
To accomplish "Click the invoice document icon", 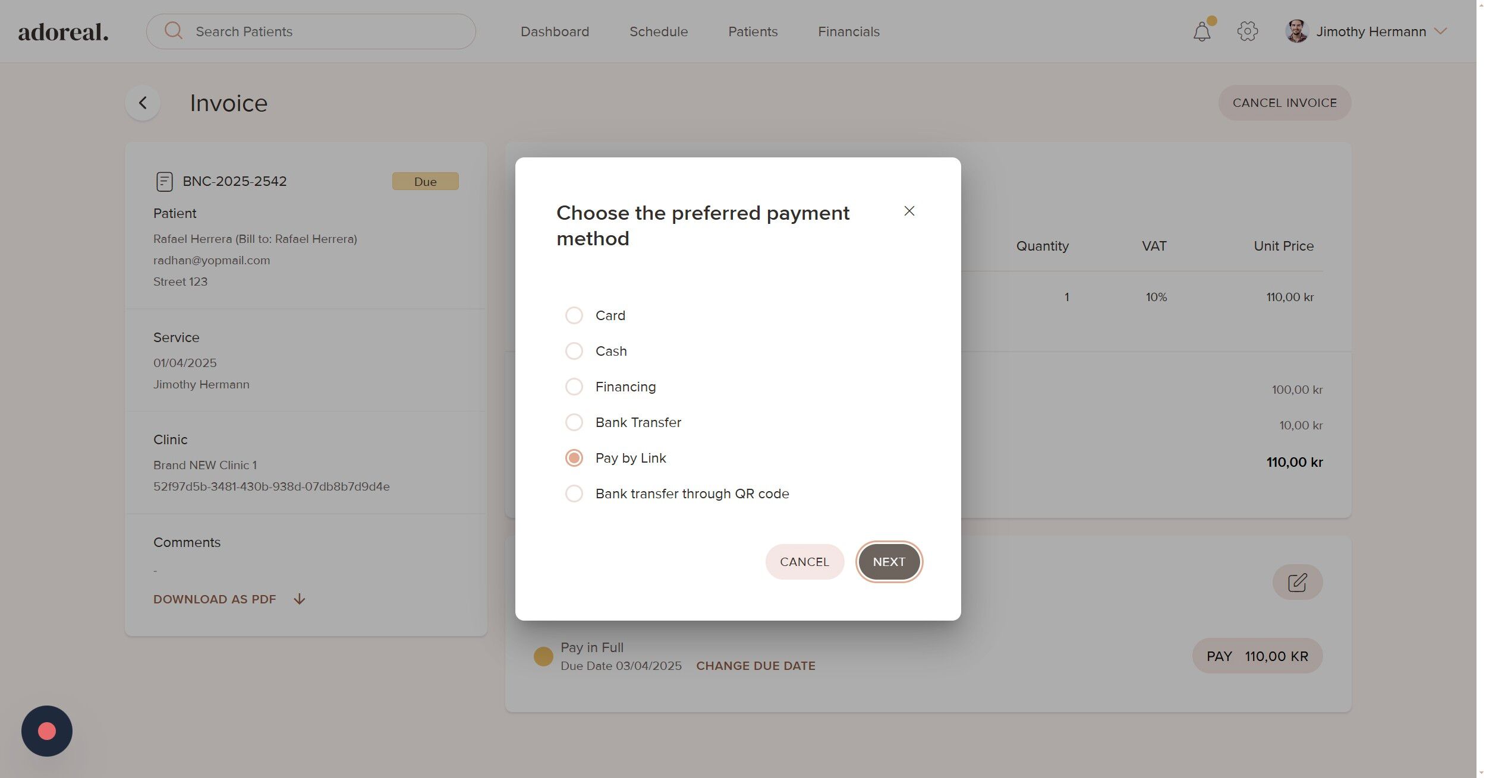I will point(164,182).
